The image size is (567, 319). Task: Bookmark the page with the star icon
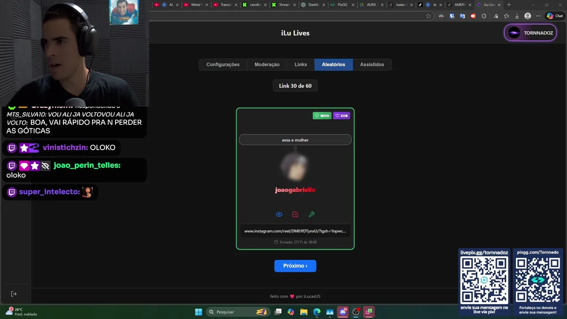[428, 16]
